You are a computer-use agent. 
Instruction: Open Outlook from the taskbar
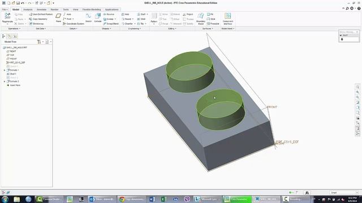[x=102, y=199]
